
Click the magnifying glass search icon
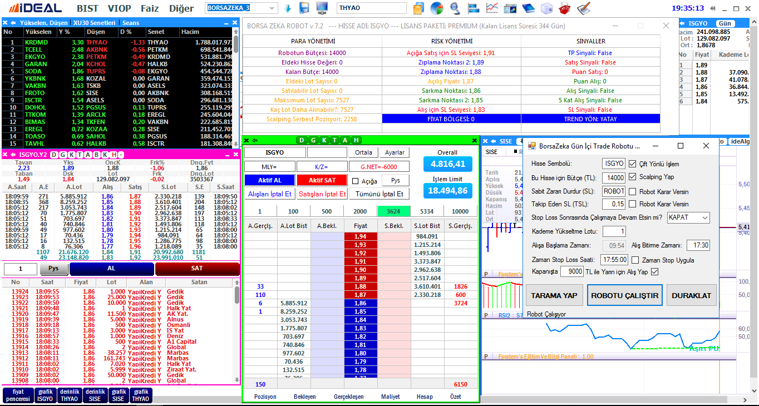tap(455, 8)
